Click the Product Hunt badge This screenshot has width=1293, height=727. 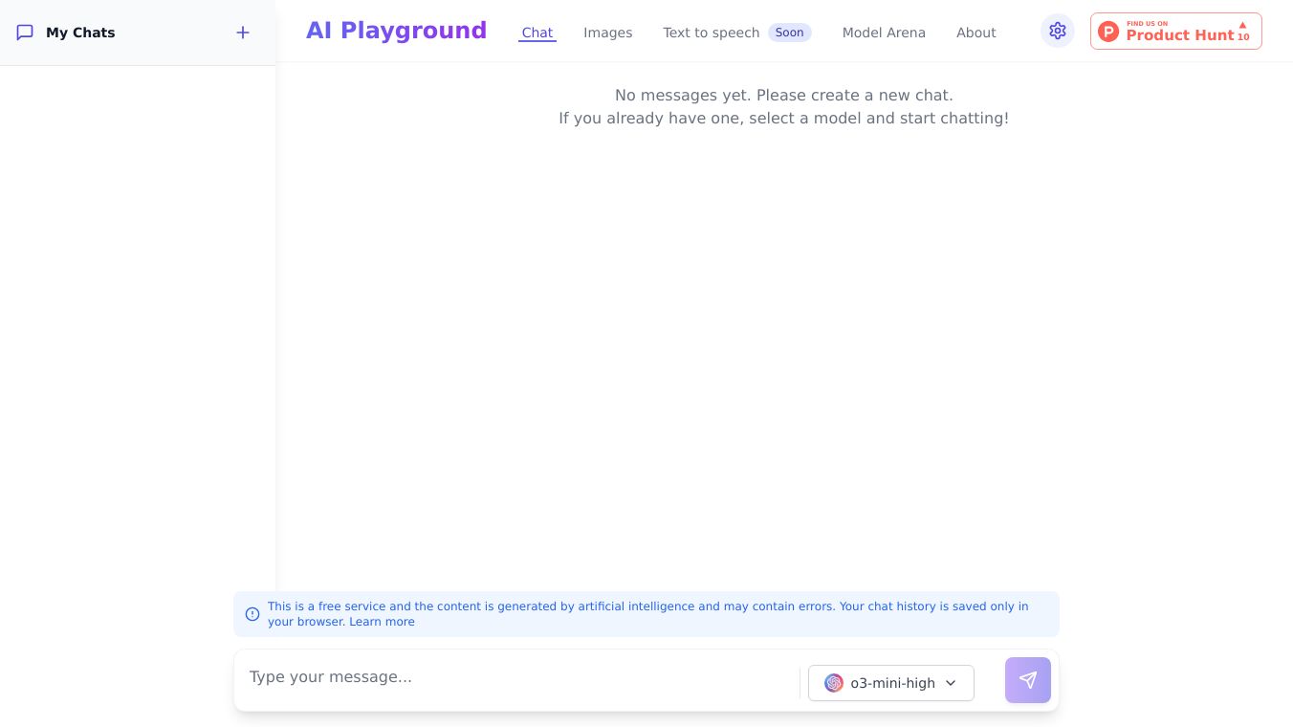pyautogui.click(x=1175, y=32)
